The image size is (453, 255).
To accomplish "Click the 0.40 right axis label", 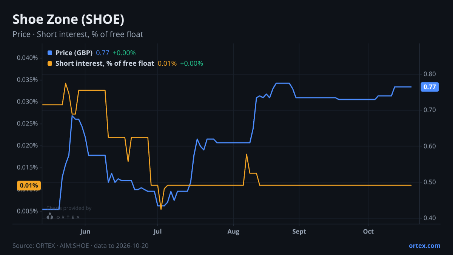I will [430, 218].
